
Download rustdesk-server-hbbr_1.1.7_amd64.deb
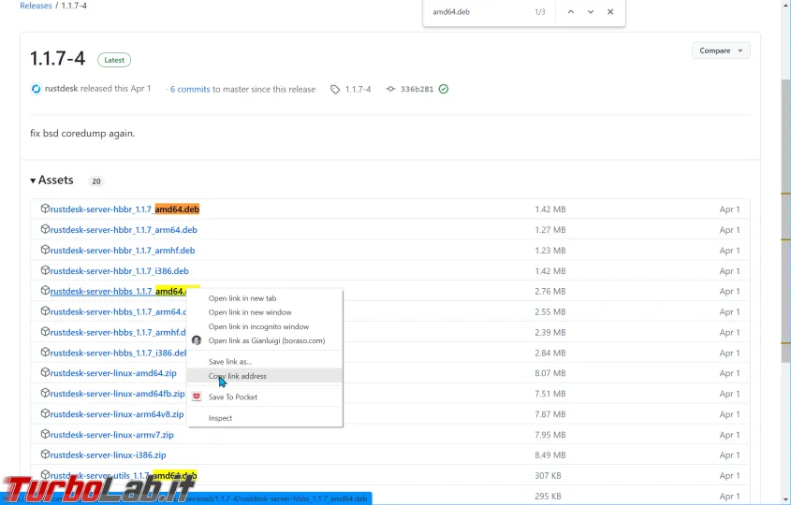[125, 209]
